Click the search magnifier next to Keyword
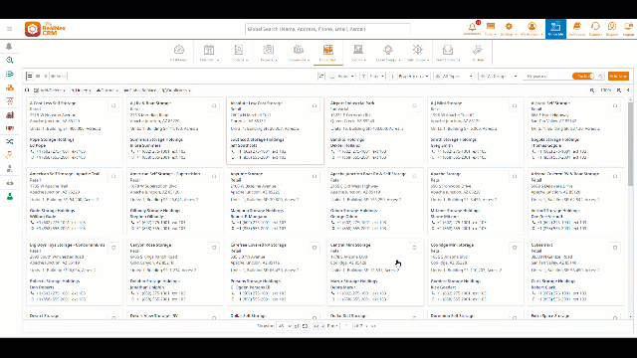The width and height of the screenshot is (637, 358). [x=600, y=77]
